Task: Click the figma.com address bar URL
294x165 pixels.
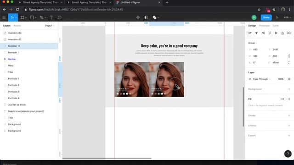Action: pos(76,10)
